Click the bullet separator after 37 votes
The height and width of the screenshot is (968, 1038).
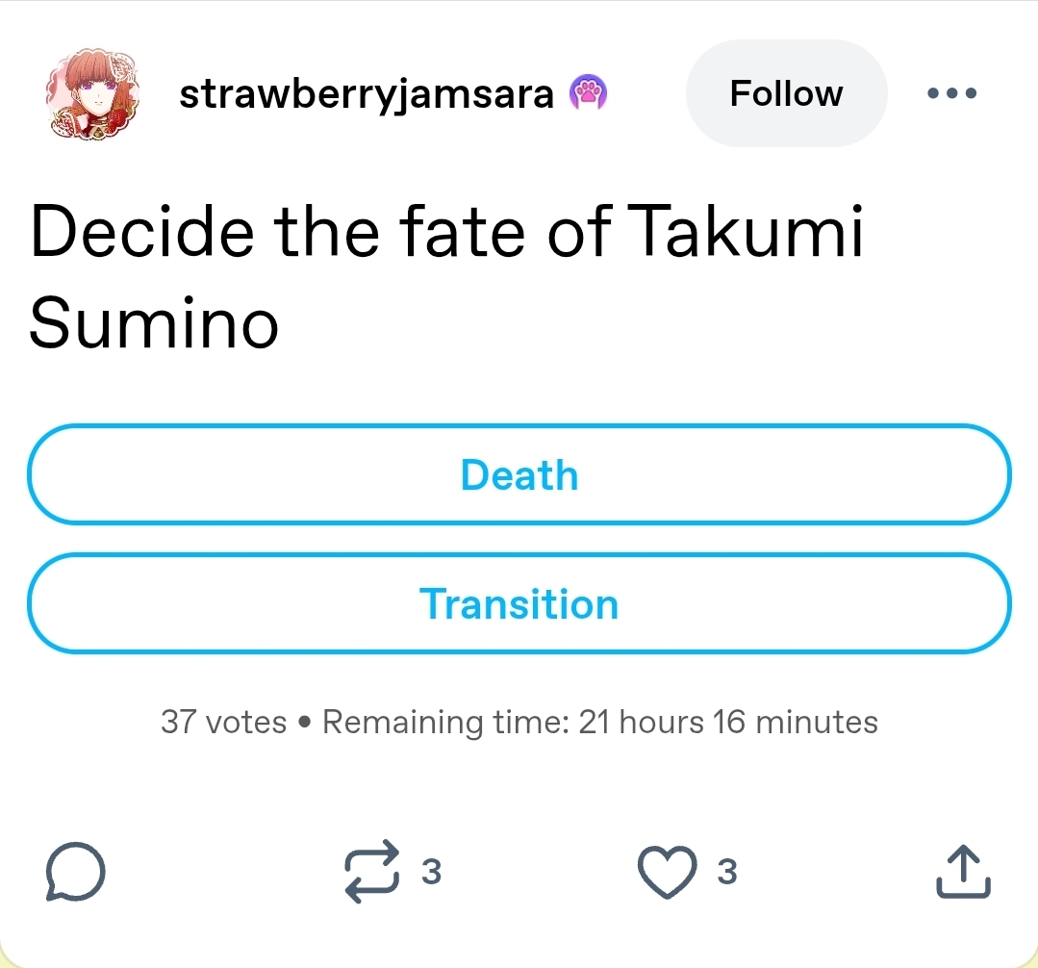304,722
